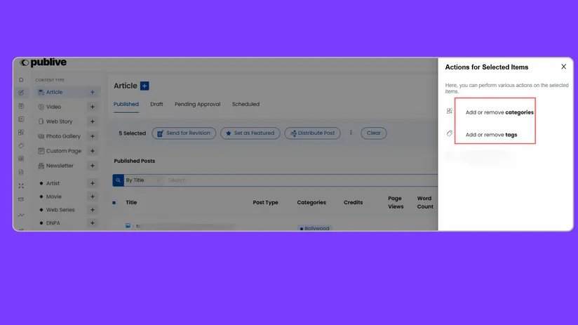578x325 pixels.
Task: Open the tag icon in left rail
Action: [x=21, y=146]
